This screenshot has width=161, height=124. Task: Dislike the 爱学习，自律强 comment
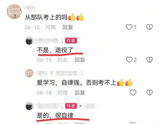tap(149, 93)
